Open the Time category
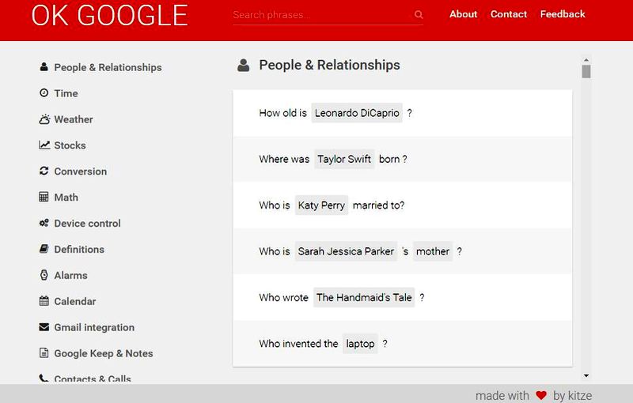The image size is (633, 403). click(x=66, y=93)
